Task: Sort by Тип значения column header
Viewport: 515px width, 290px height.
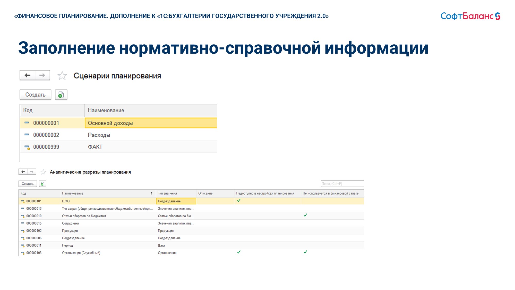Action: click(176, 193)
